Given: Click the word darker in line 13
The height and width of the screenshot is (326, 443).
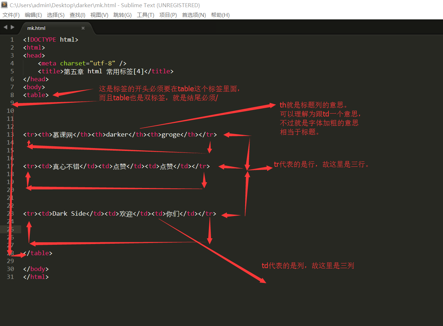Looking at the screenshot, I should [x=117, y=134].
